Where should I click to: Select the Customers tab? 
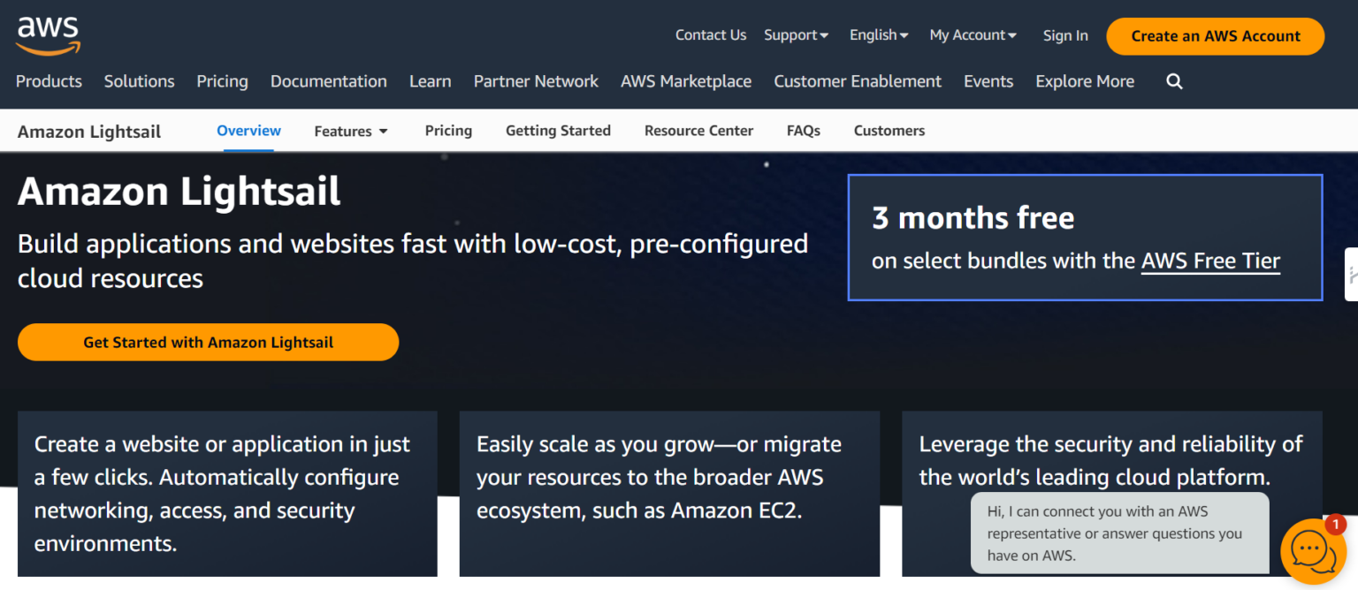(889, 130)
